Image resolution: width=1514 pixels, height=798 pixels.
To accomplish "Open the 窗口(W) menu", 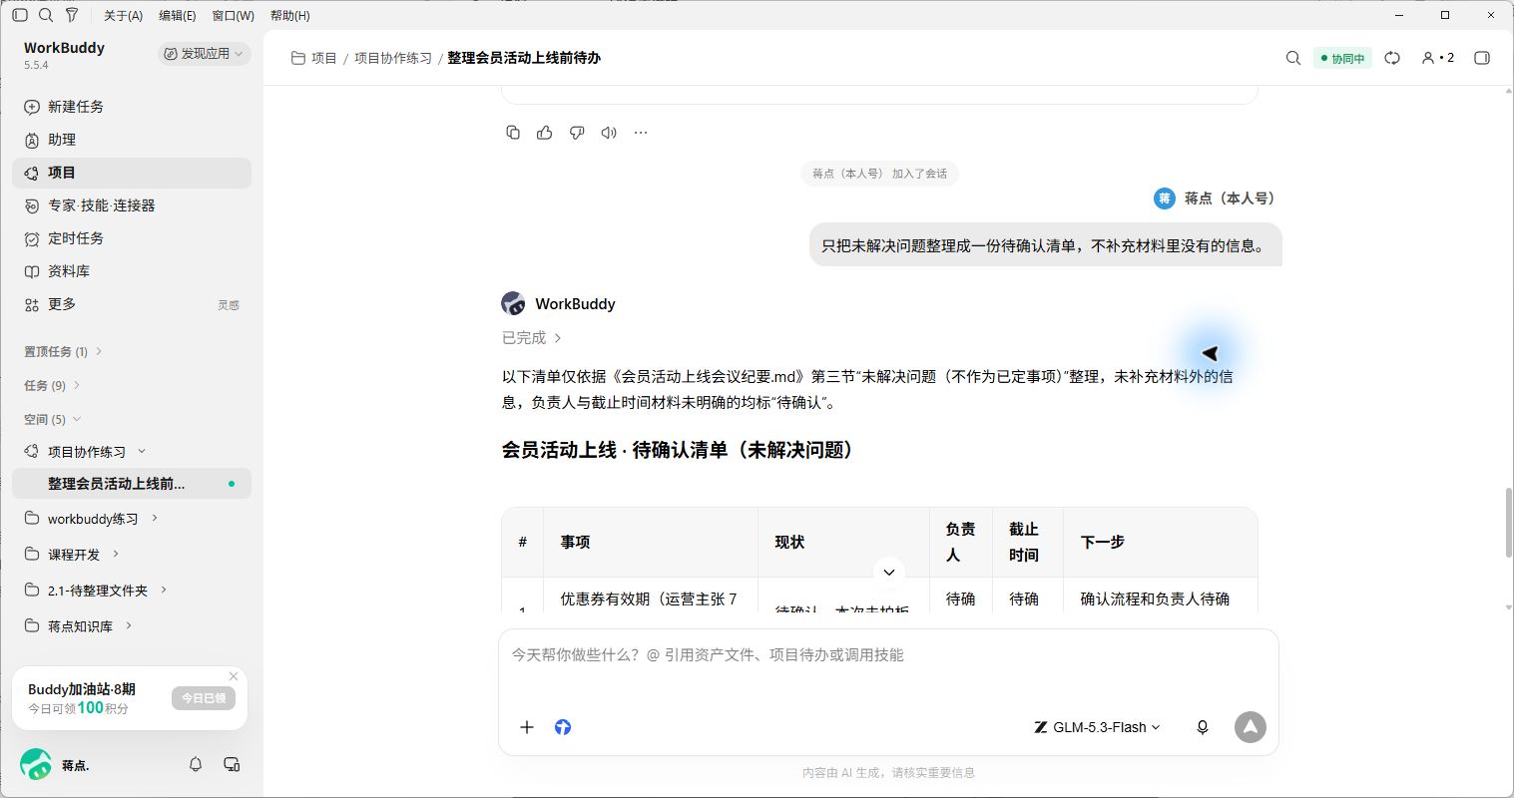I will [234, 16].
